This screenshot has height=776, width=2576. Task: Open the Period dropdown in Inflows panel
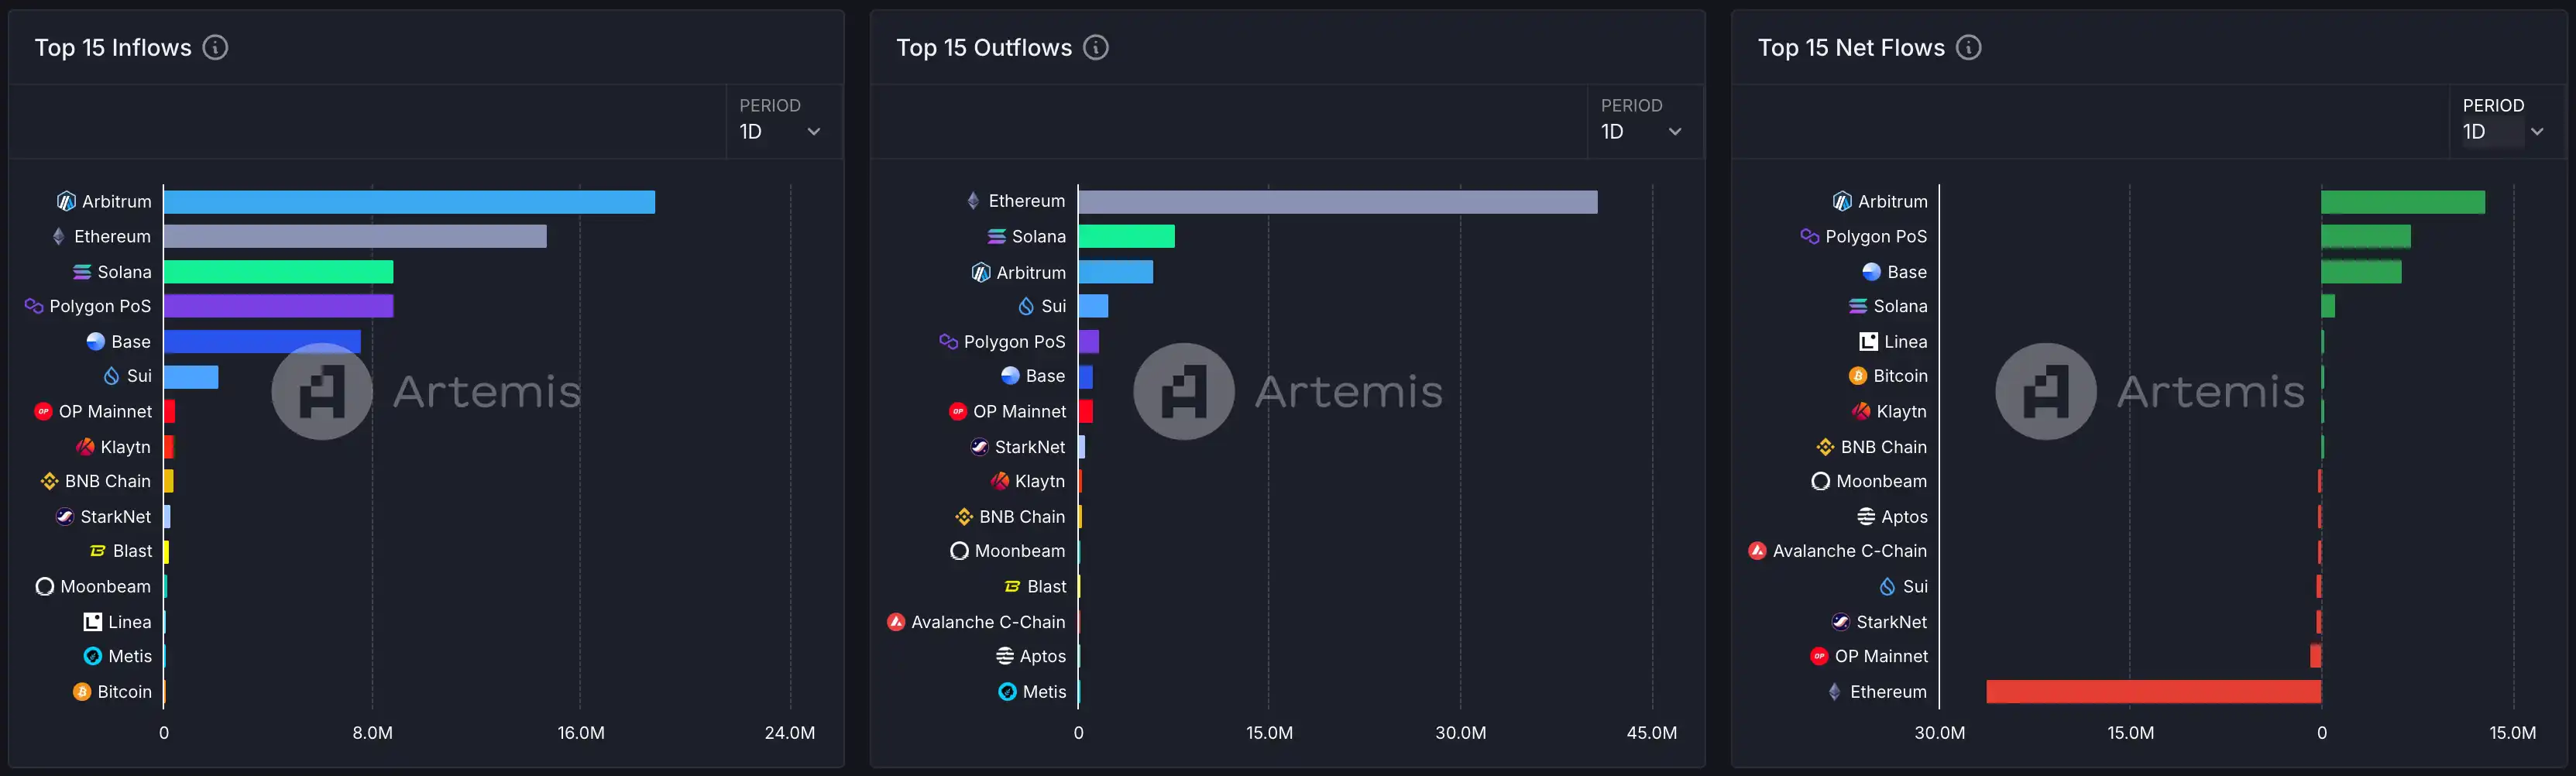pos(781,131)
